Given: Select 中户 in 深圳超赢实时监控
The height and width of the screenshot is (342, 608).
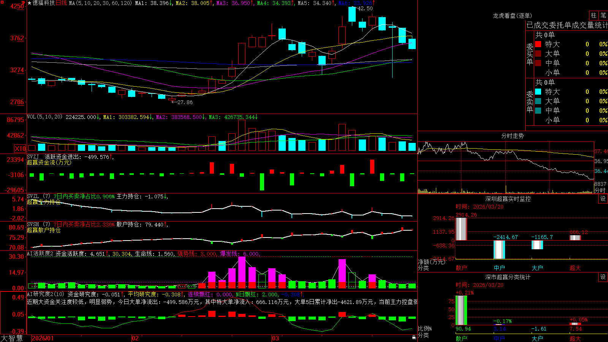Looking at the screenshot, I should click(499, 268).
